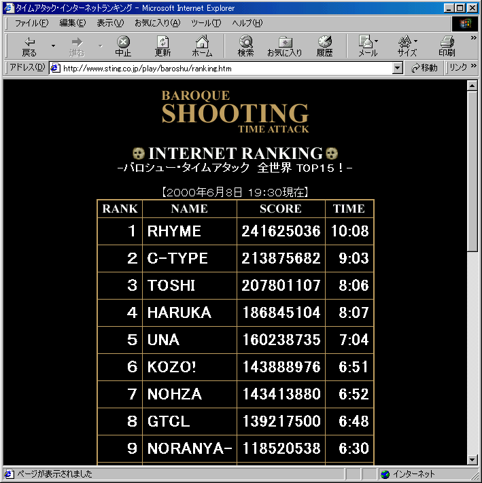Viewport: 482px width, 483px height.
Task: Click the status bar page icon
Action: coord(9,474)
